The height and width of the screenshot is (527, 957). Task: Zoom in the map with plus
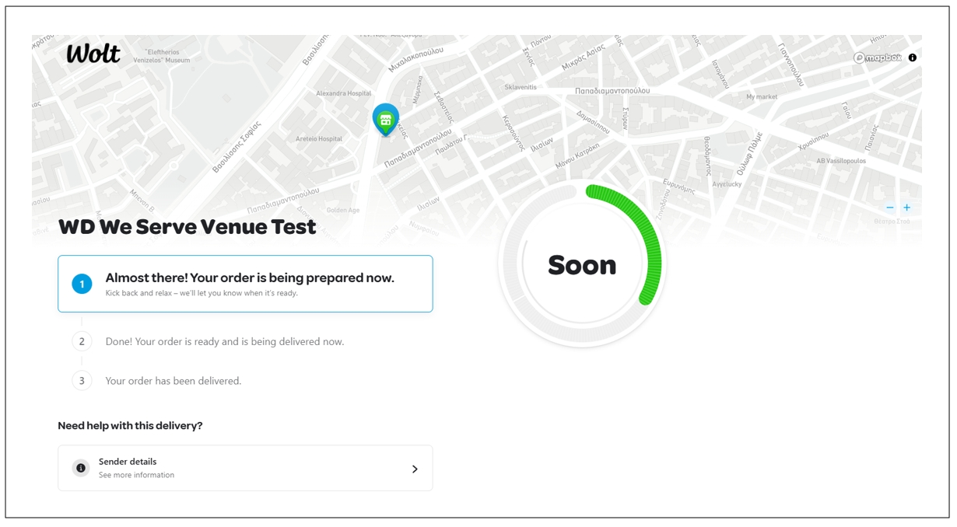point(906,208)
